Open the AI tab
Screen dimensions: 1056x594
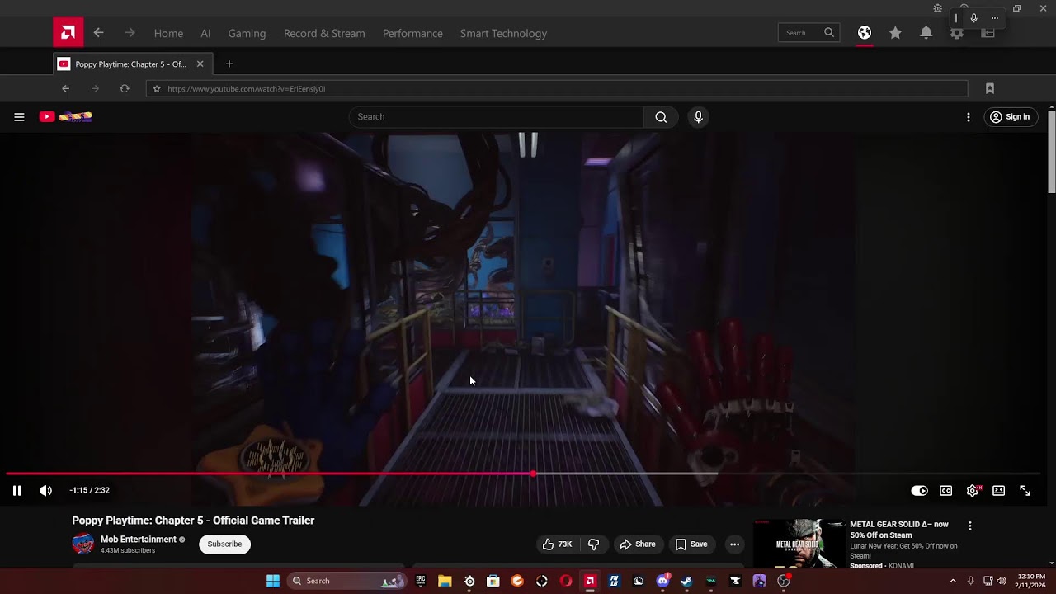pyautogui.click(x=205, y=33)
